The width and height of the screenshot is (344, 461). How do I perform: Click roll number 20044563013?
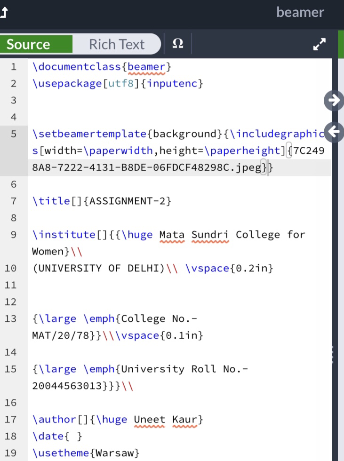click(x=67, y=385)
